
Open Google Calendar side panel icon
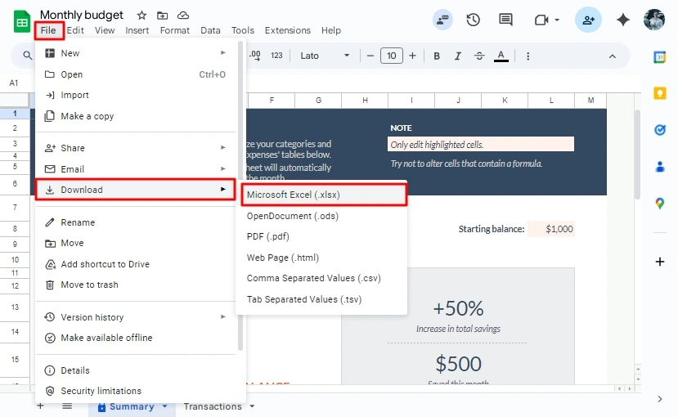coord(659,57)
